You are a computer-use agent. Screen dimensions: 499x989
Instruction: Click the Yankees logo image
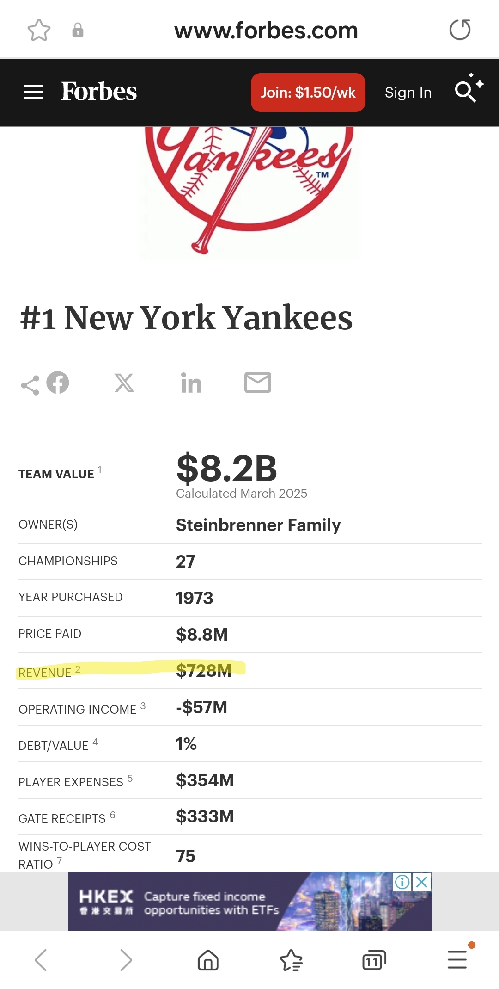point(249,190)
